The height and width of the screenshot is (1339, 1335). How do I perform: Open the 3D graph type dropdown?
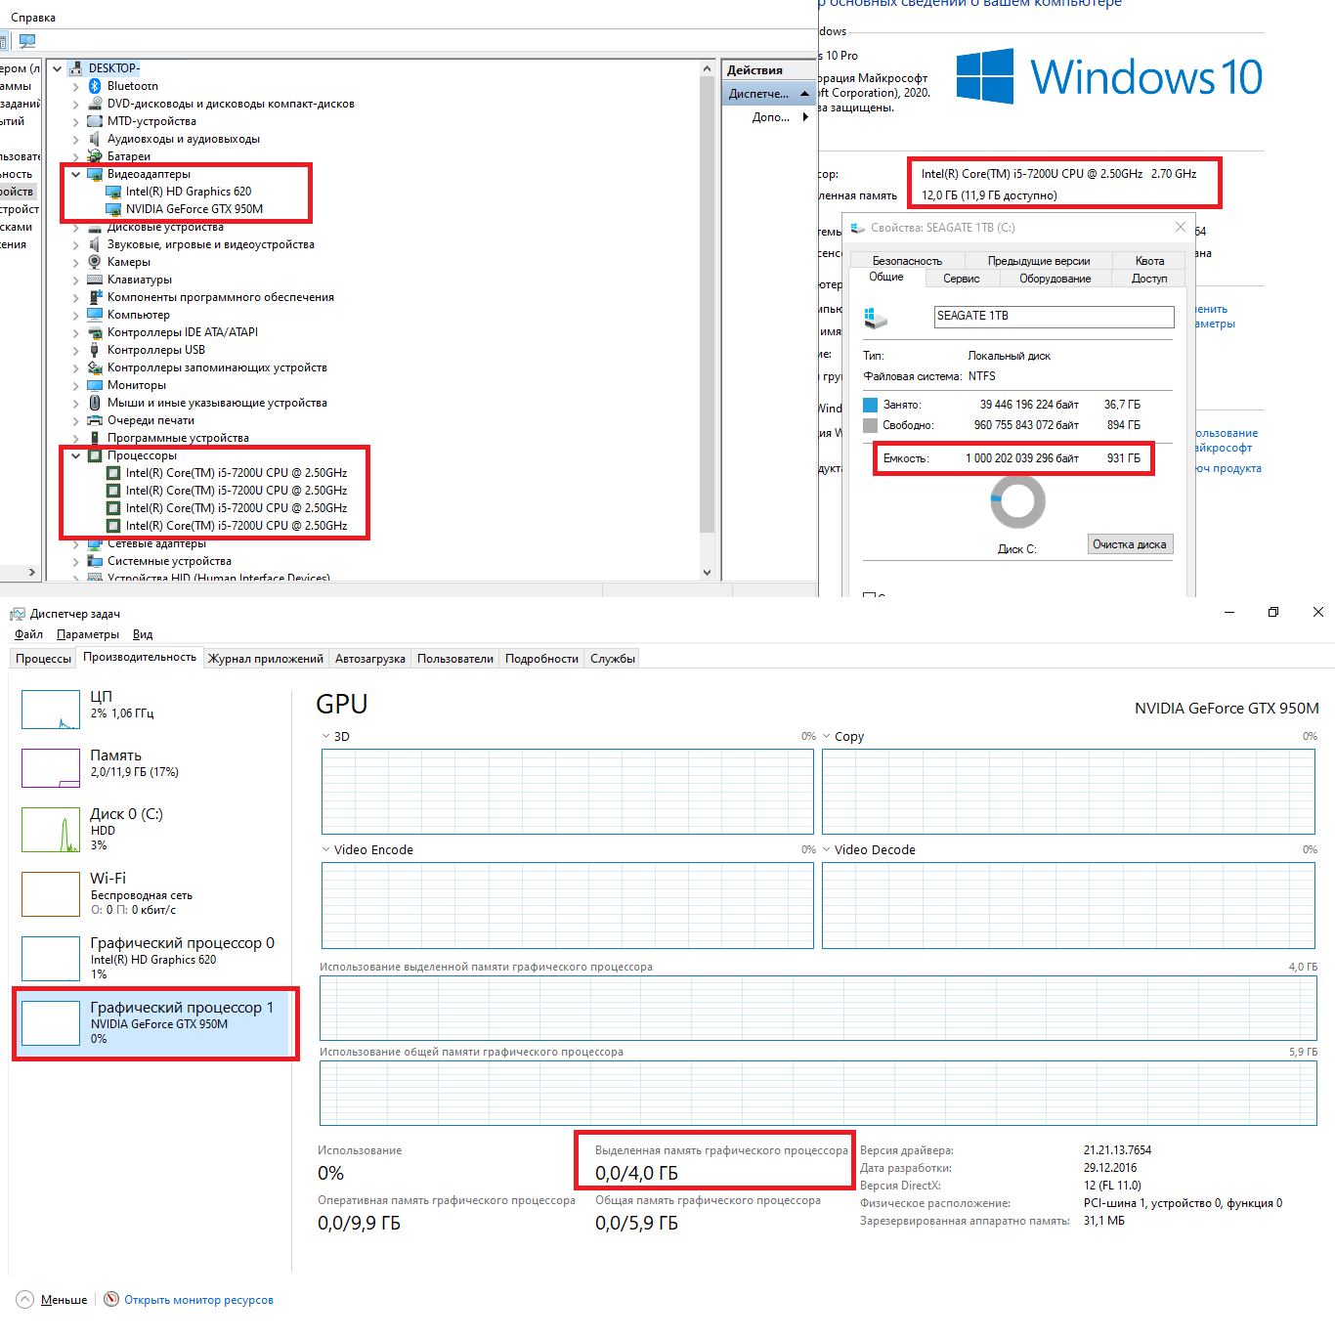(x=326, y=736)
